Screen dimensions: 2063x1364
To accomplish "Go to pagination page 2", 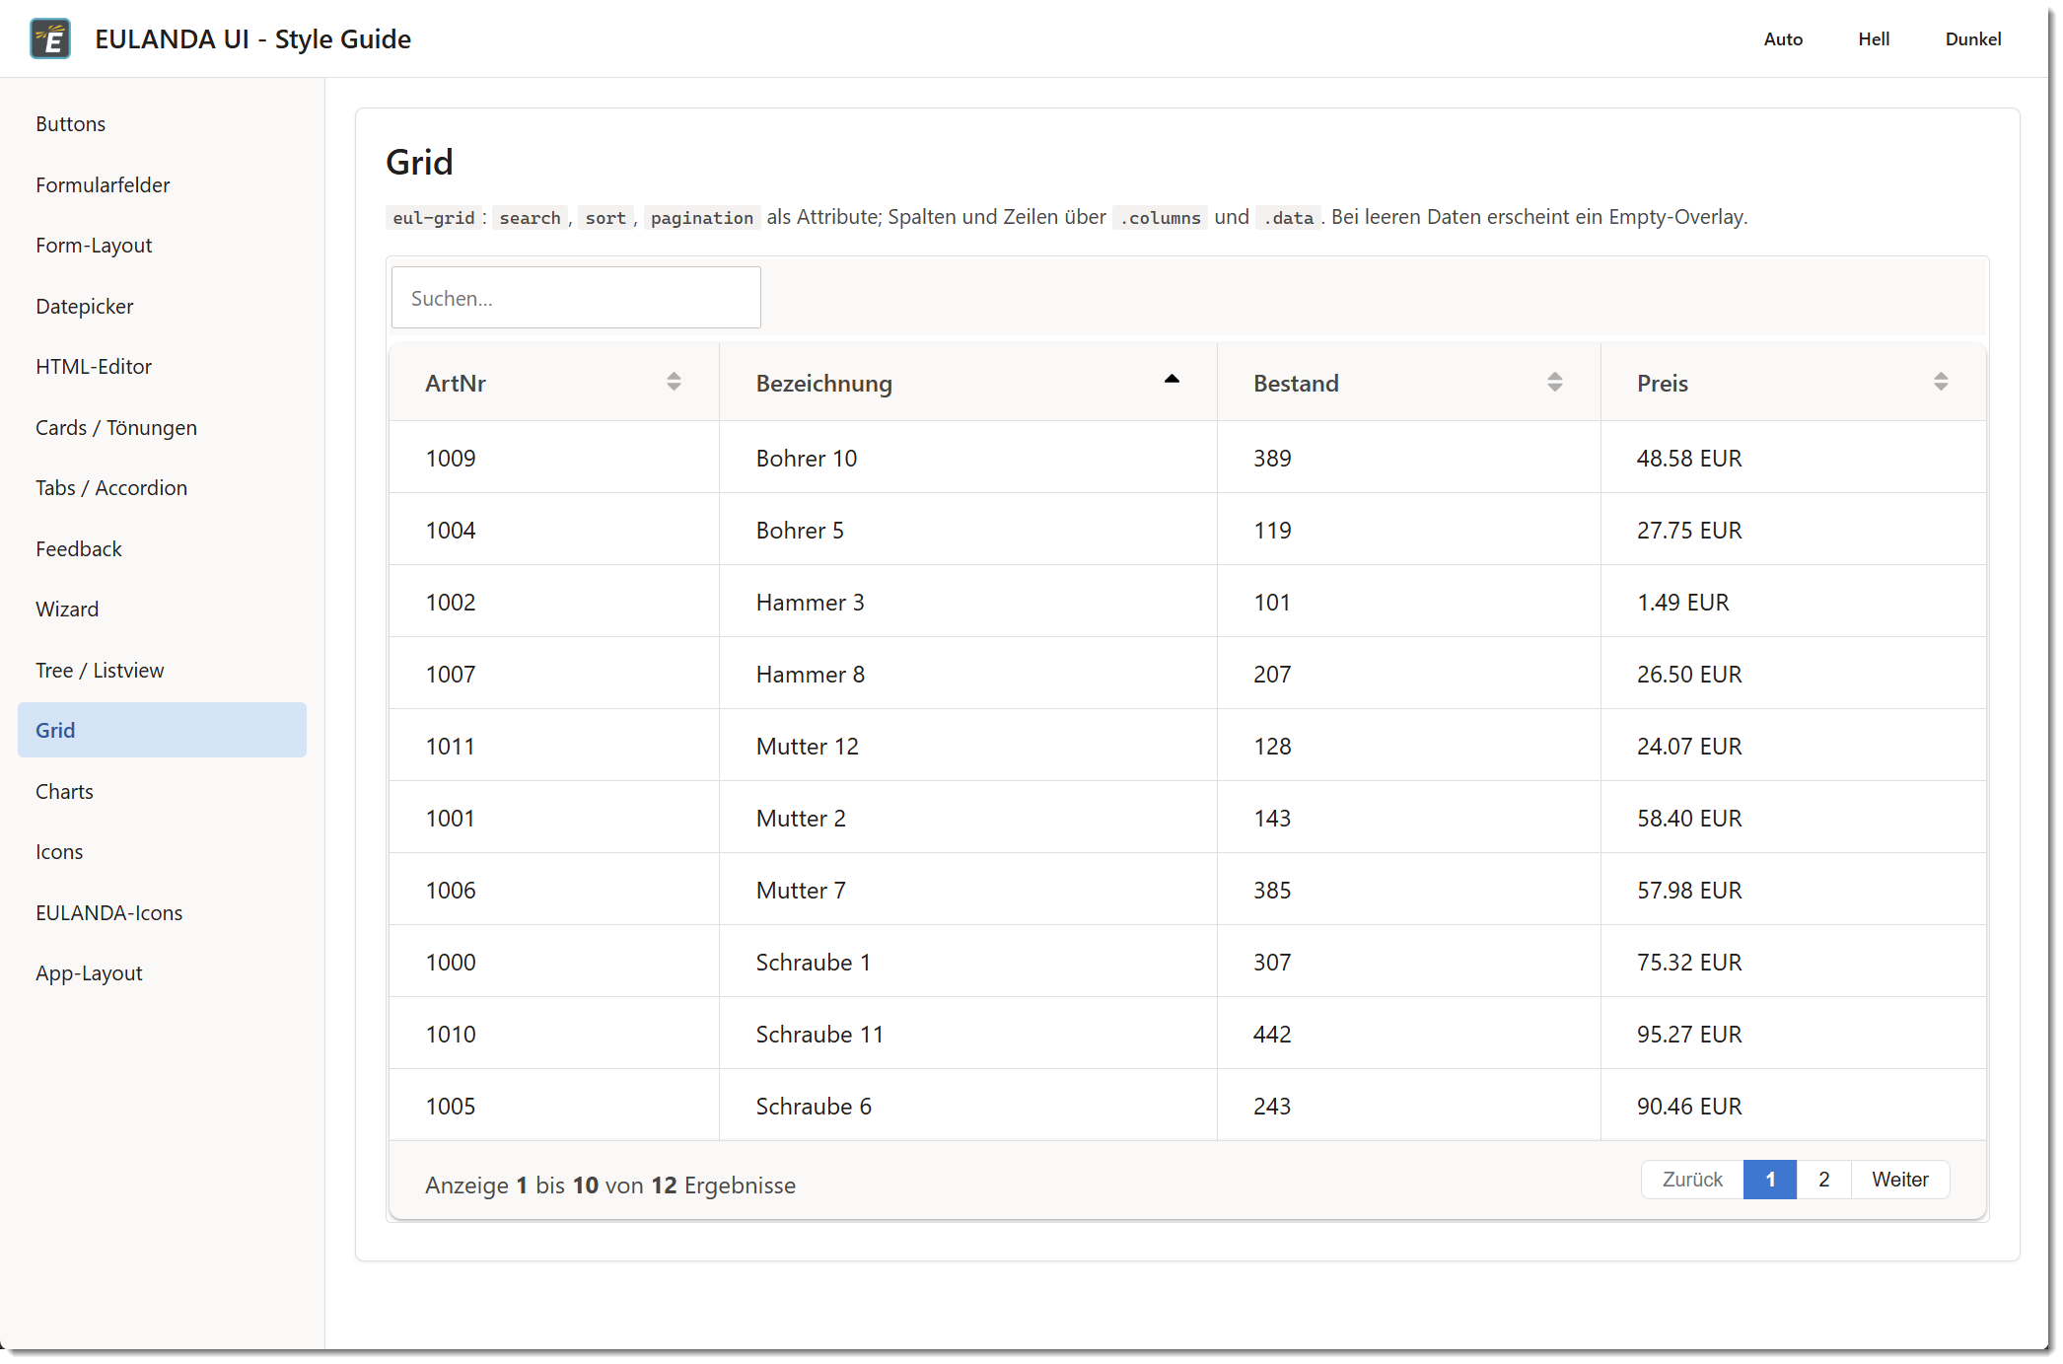I will tap(1823, 1180).
